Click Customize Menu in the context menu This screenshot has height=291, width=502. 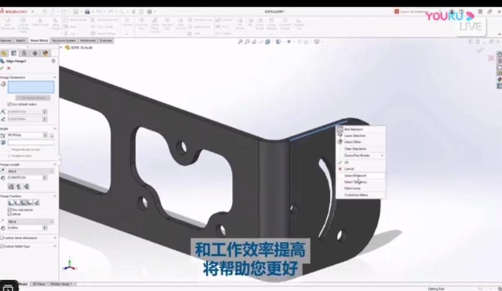tap(356, 195)
